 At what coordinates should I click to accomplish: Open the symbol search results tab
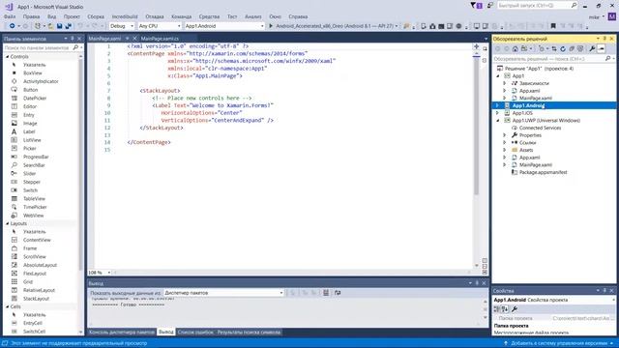(250, 333)
